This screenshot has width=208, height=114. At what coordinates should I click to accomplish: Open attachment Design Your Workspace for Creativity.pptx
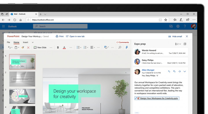(x=157, y=98)
